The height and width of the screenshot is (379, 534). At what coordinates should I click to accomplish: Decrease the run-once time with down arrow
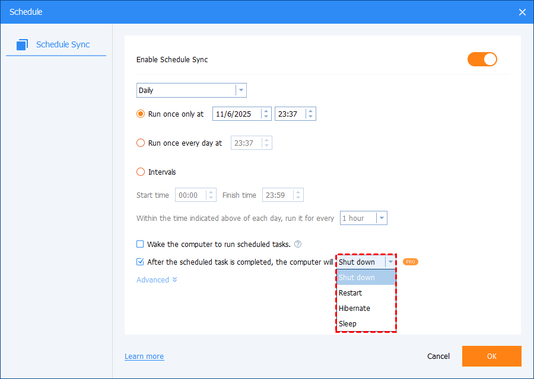click(x=311, y=117)
